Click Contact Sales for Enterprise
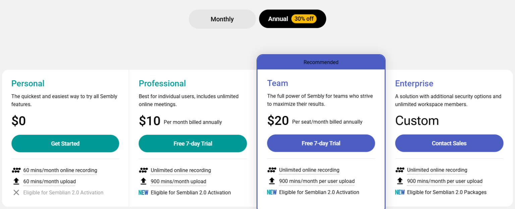The image size is (515, 209). click(449, 143)
